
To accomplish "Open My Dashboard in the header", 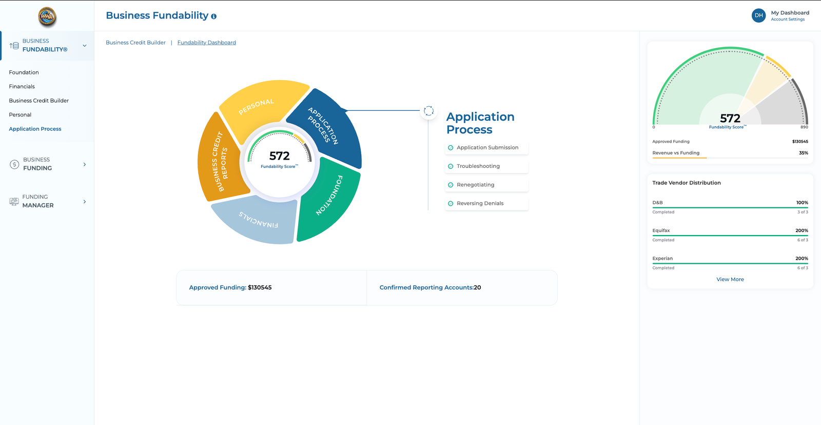I will (790, 13).
